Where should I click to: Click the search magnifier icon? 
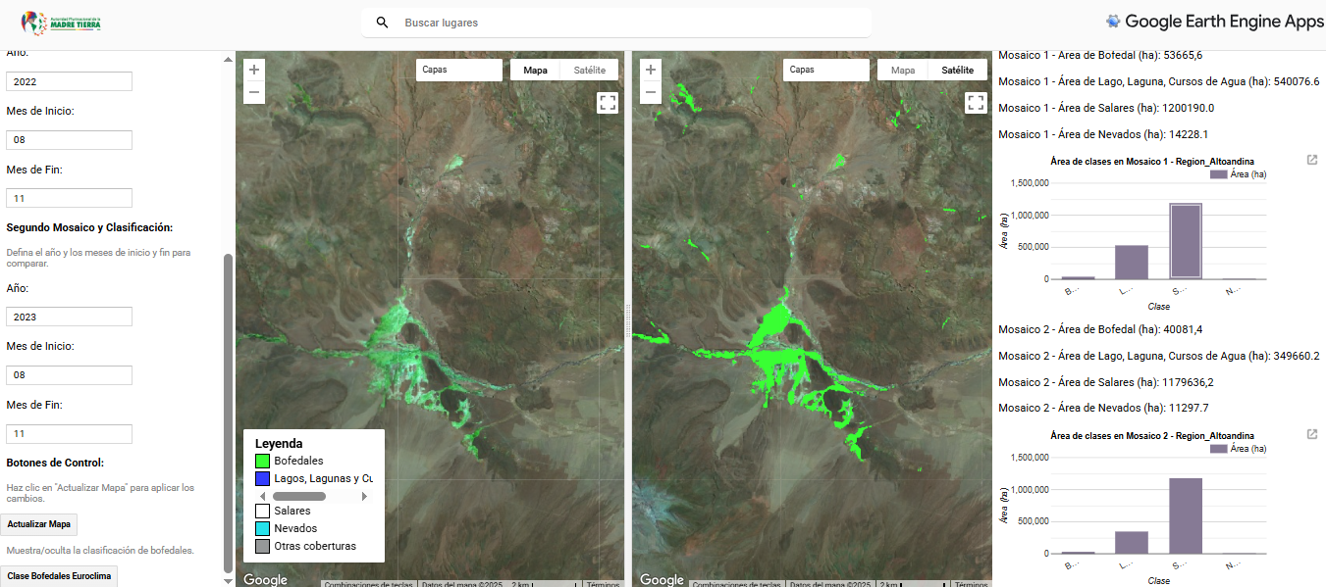click(x=383, y=23)
